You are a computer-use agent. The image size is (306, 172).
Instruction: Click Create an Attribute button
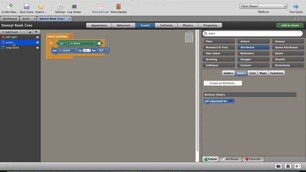[x=223, y=83]
